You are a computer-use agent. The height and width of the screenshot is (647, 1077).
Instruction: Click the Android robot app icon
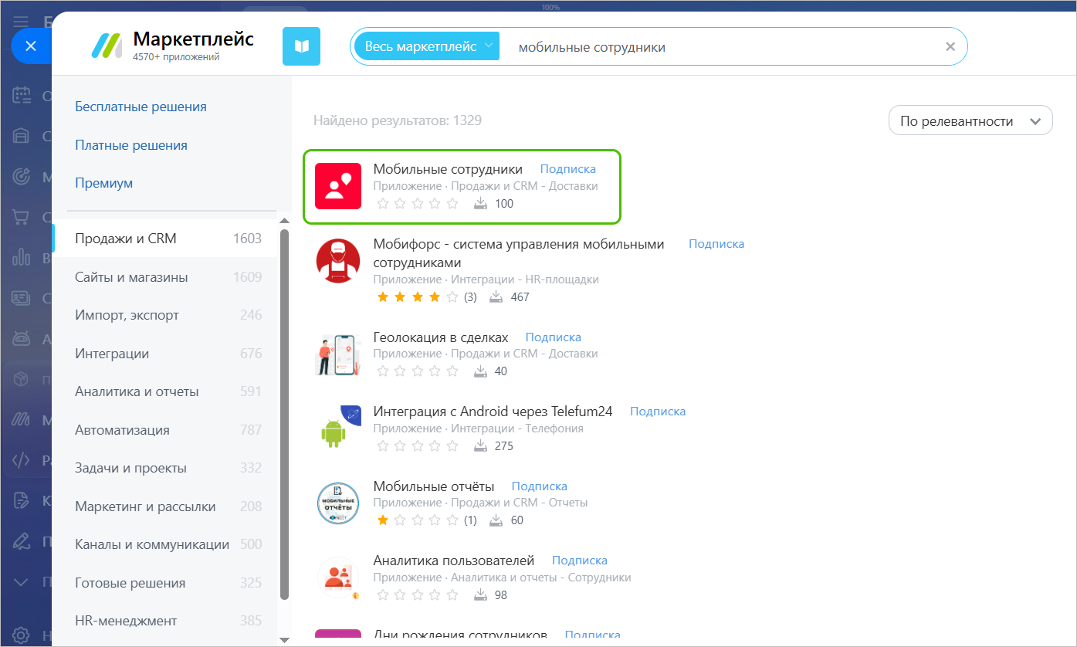pyautogui.click(x=337, y=429)
